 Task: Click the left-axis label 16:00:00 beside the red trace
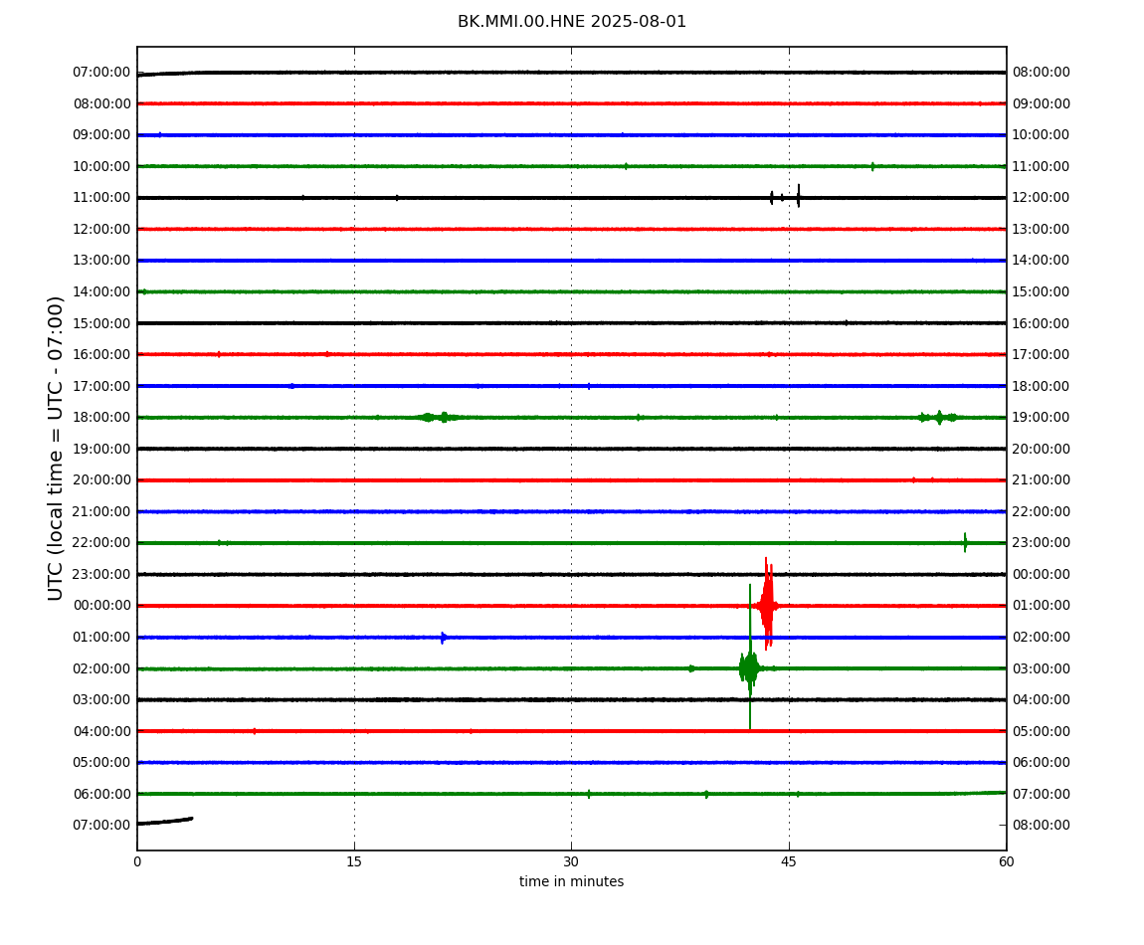102,355
